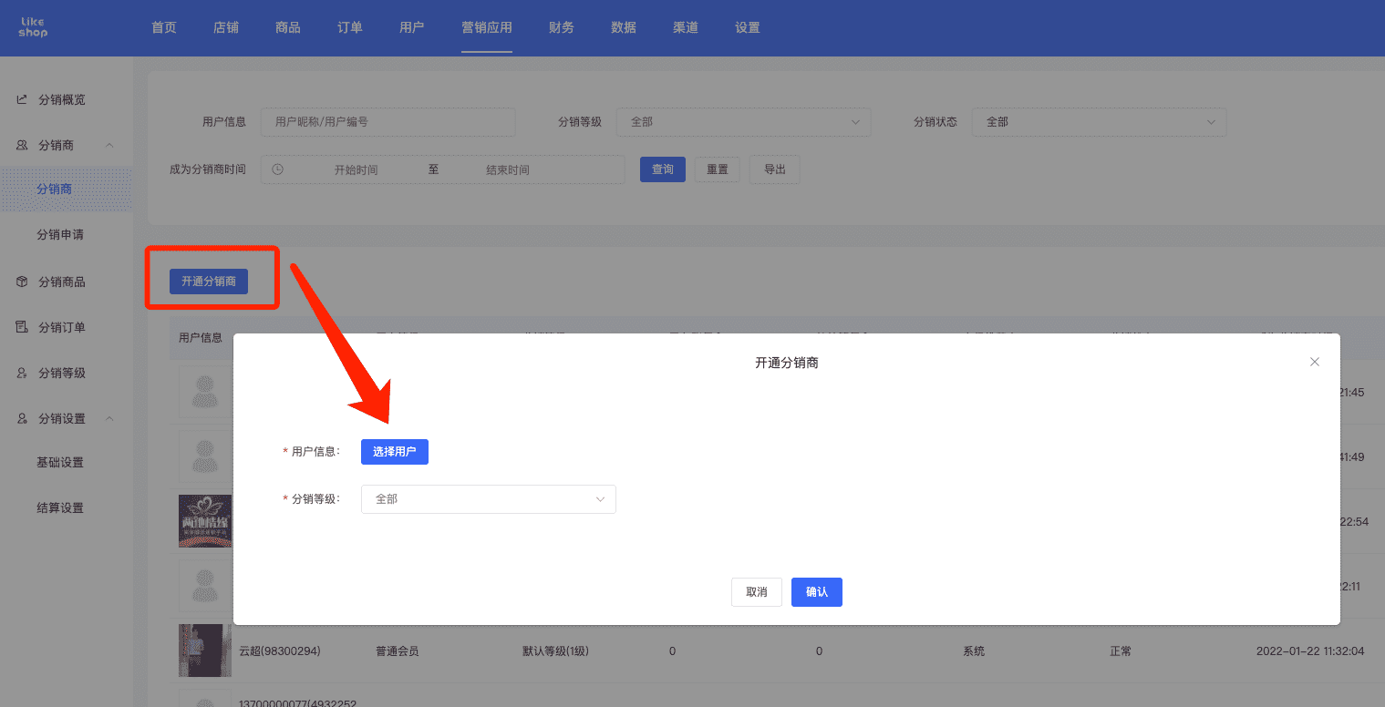Click the clock icon in date field

[x=278, y=169]
